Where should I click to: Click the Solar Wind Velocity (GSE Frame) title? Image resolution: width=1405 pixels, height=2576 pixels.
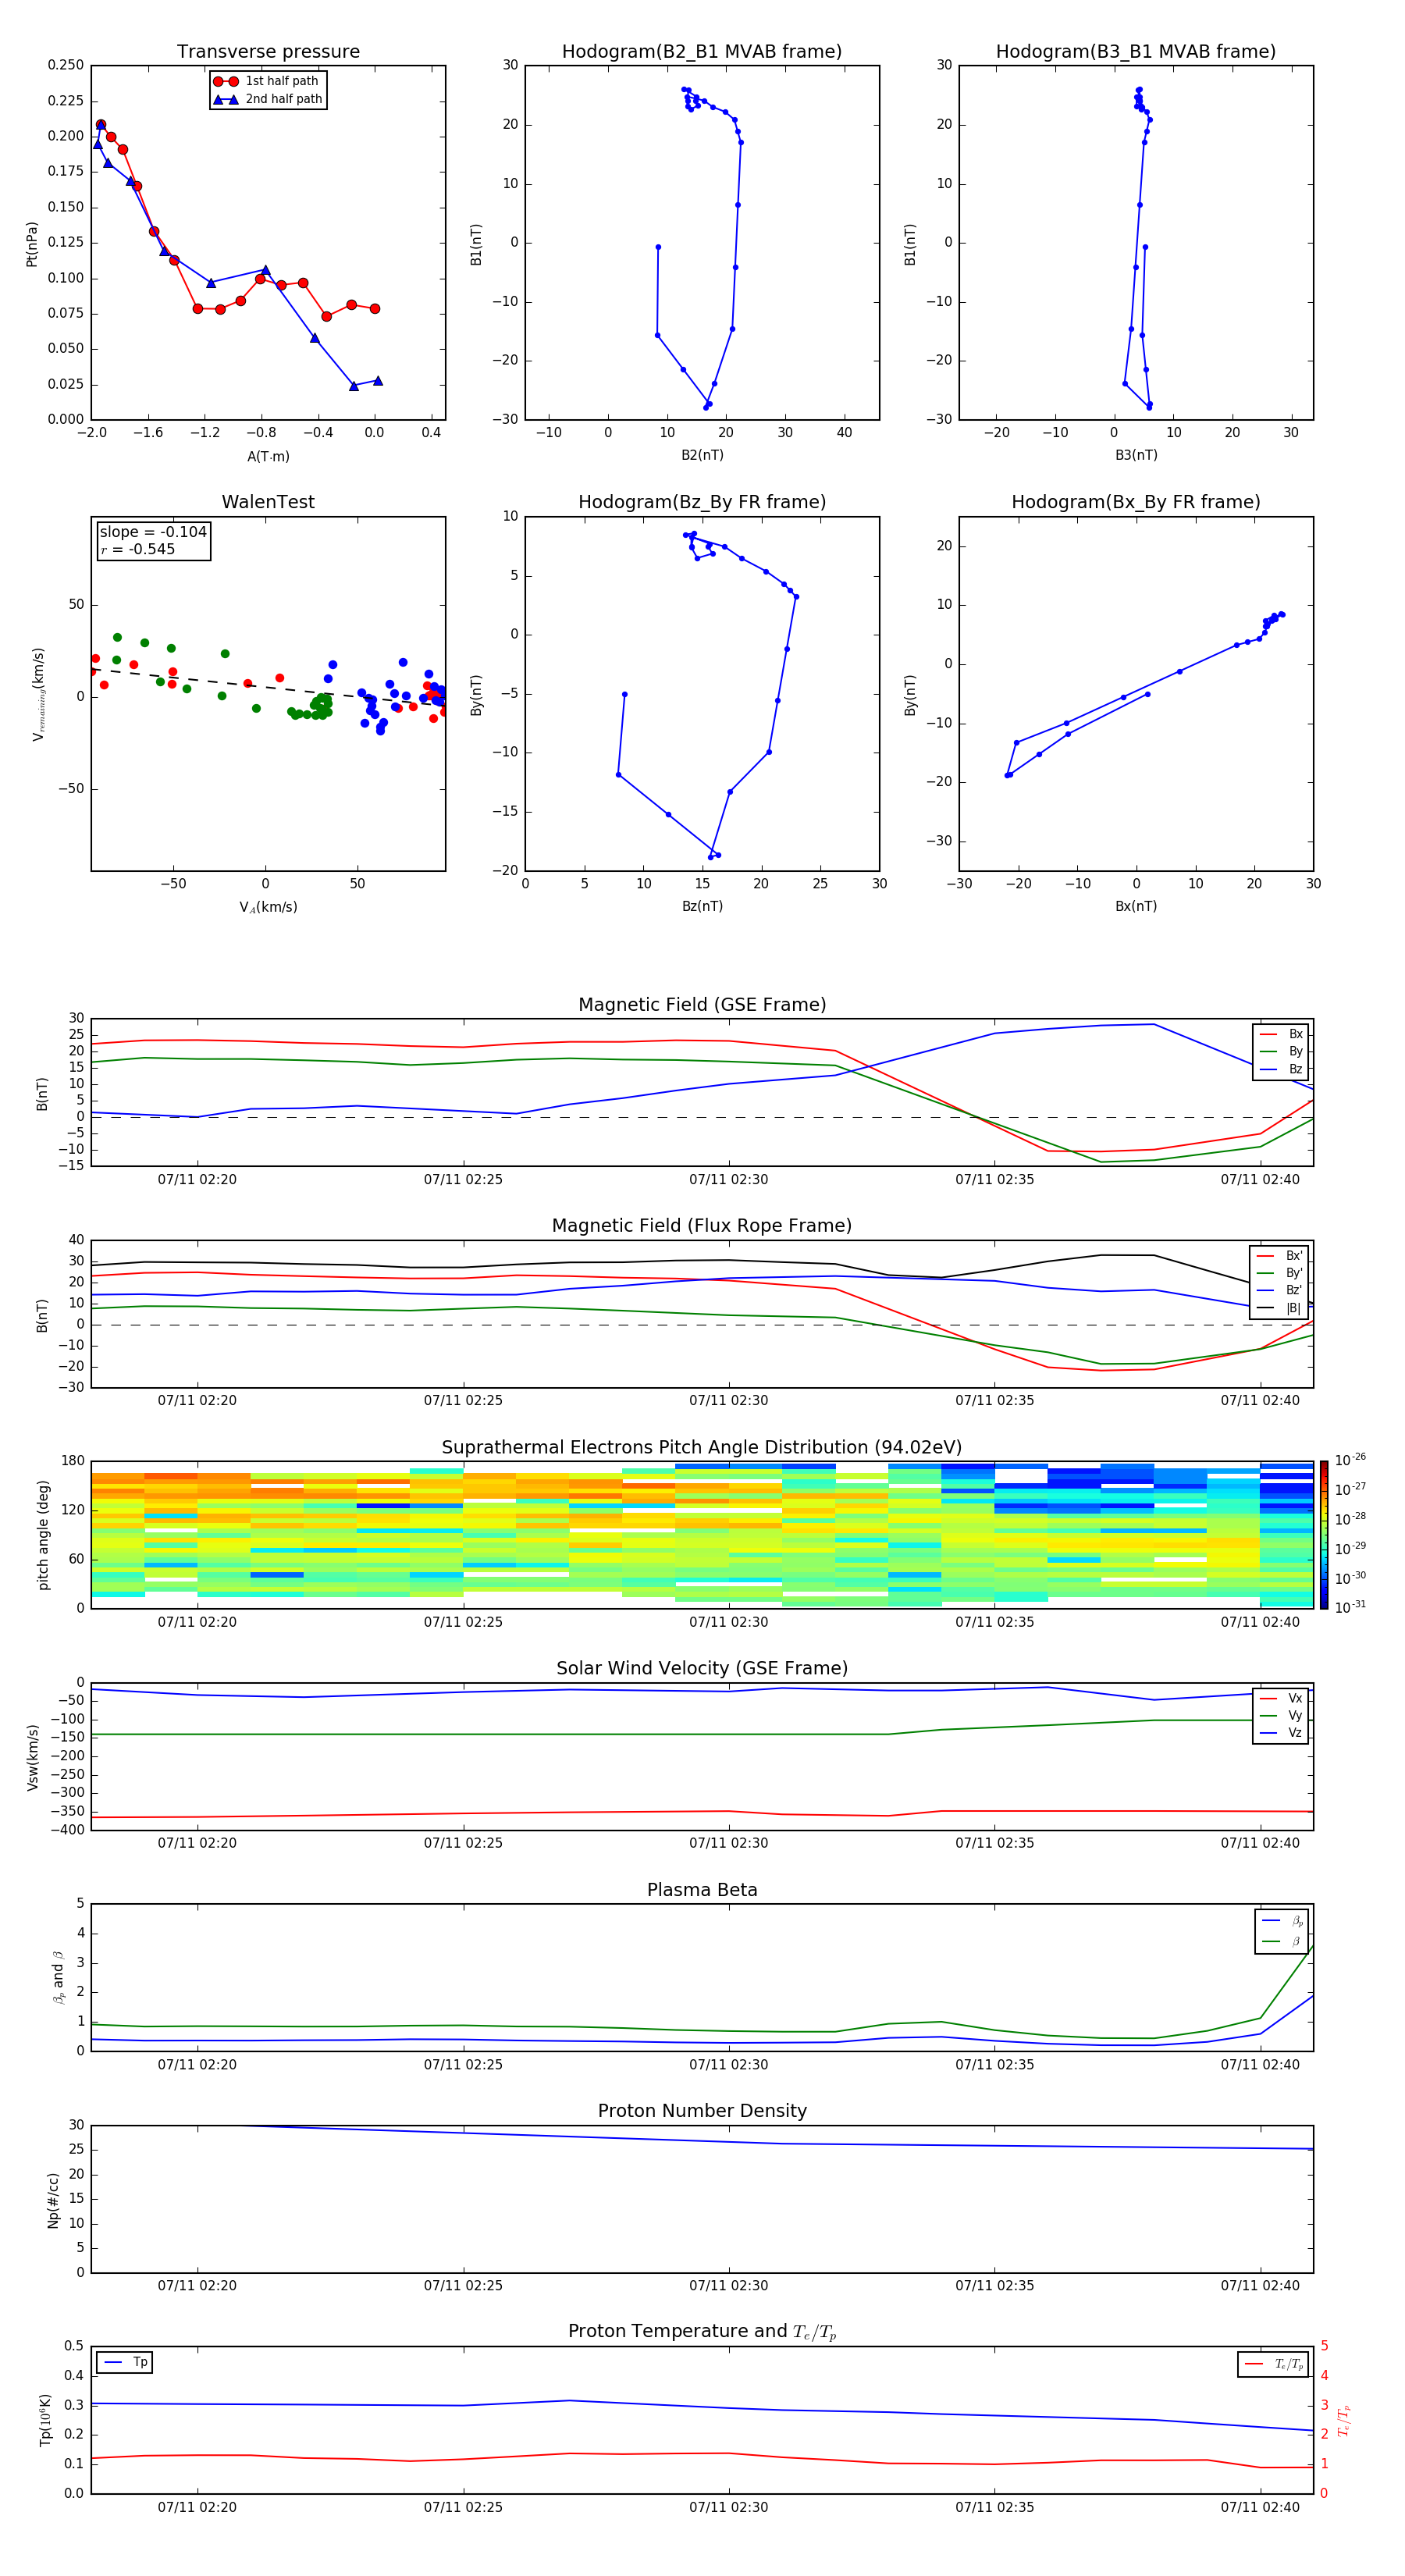[701, 1668]
